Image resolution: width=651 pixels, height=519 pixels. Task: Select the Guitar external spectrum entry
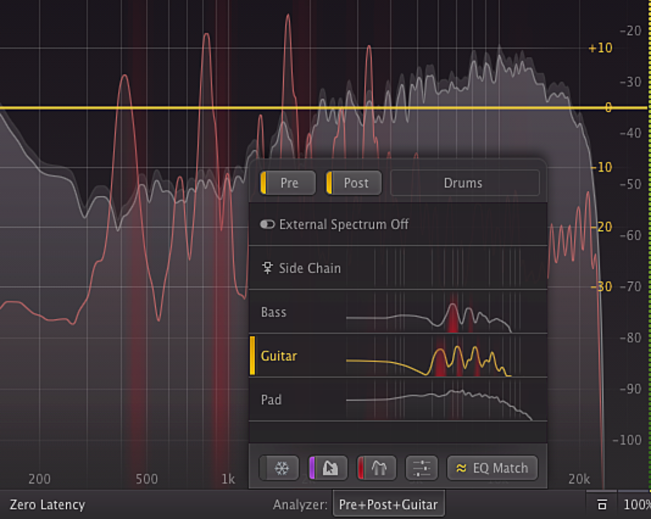[398, 356]
